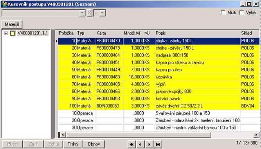The width and height of the screenshot is (261, 149).
Task: Jump to first record navigation icon
Action: pyautogui.click(x=131, y=144)
